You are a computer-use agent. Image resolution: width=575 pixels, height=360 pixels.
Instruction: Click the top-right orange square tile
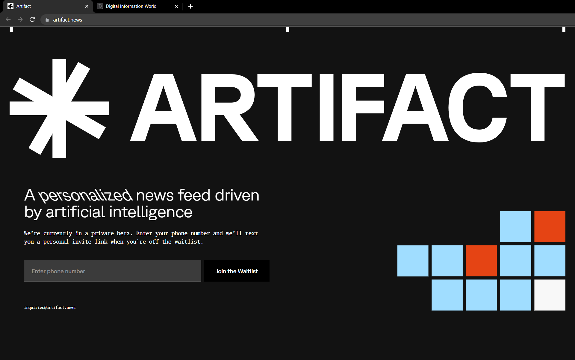550,227
